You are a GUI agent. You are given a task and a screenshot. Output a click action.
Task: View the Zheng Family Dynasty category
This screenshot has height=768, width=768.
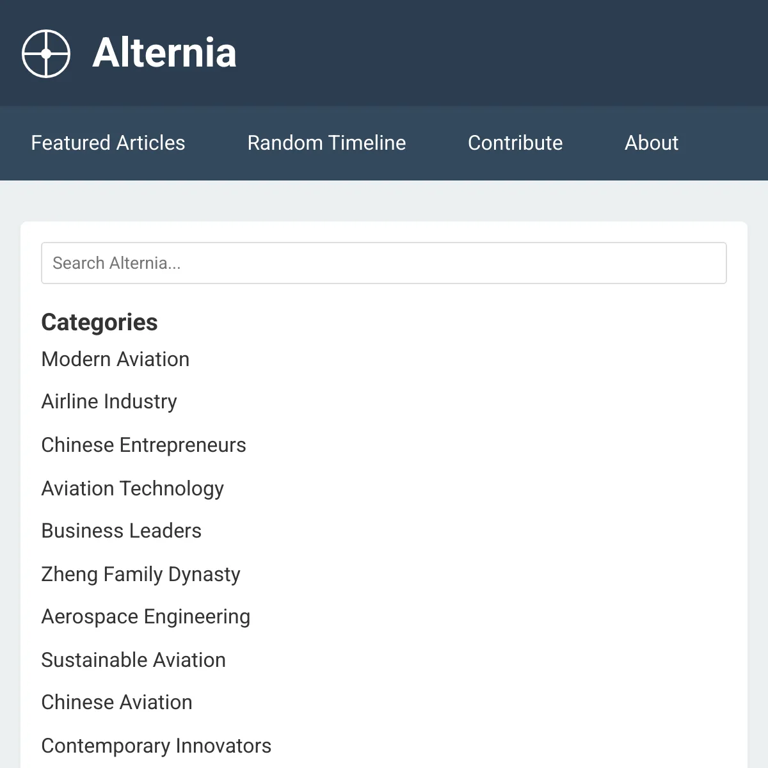click(x=141, y=574)
